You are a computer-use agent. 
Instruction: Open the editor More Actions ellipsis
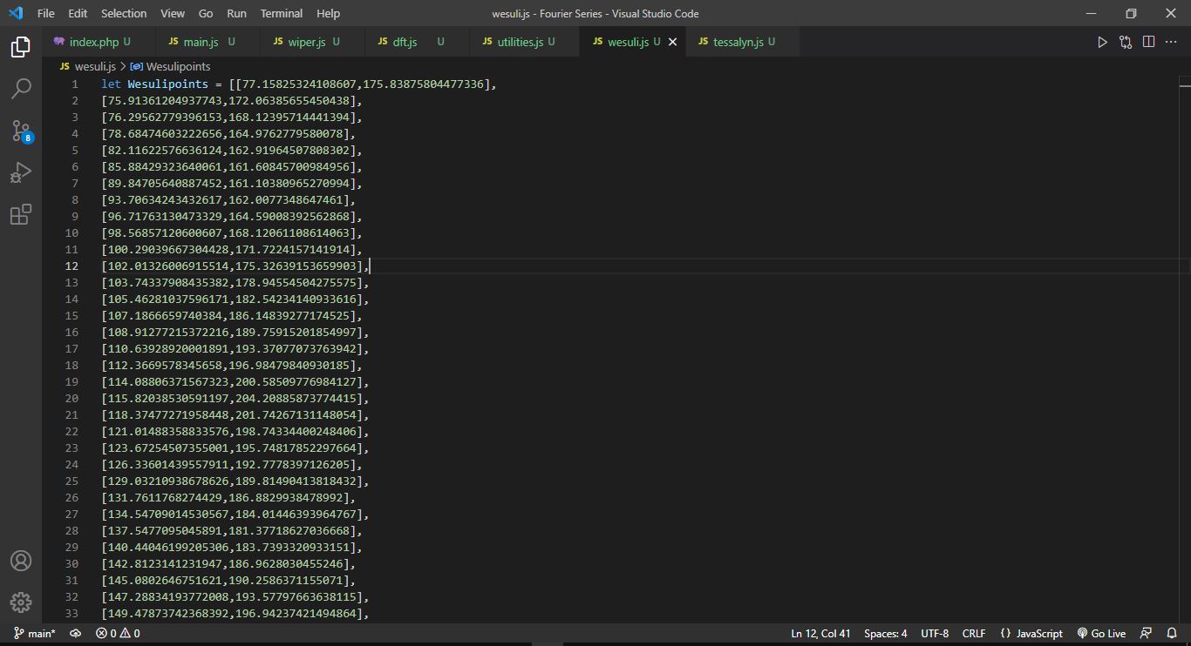tap(1171, 42)
